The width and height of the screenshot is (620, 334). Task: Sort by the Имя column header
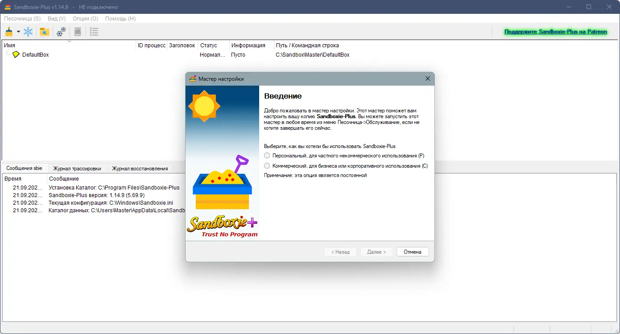(x=69, y=45)
